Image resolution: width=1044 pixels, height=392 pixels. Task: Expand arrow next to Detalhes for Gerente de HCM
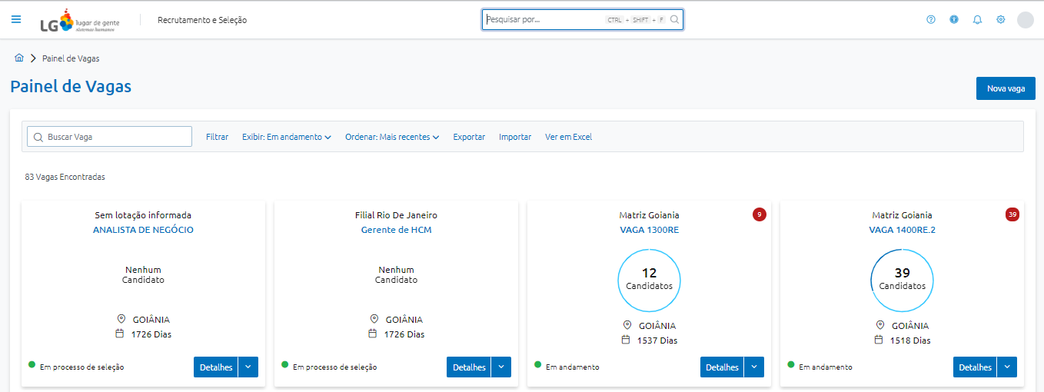tap(501, 367)
